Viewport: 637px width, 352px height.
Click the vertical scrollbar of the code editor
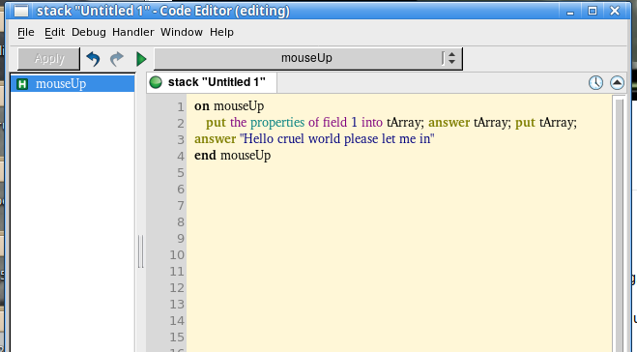619,223
